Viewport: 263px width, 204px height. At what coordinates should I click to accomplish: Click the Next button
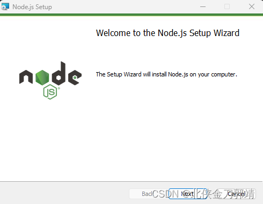(x=188, y=194)
